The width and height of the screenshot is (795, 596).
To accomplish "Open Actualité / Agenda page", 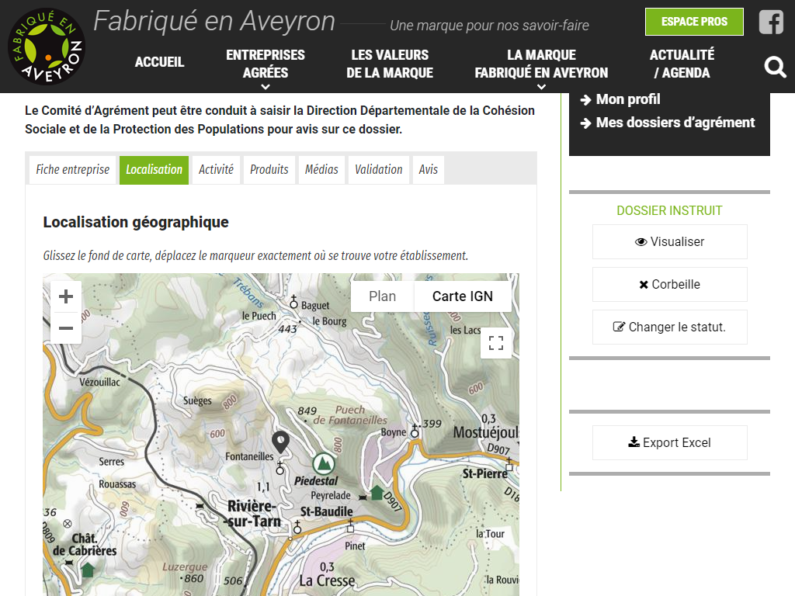I will pos(682,64).
